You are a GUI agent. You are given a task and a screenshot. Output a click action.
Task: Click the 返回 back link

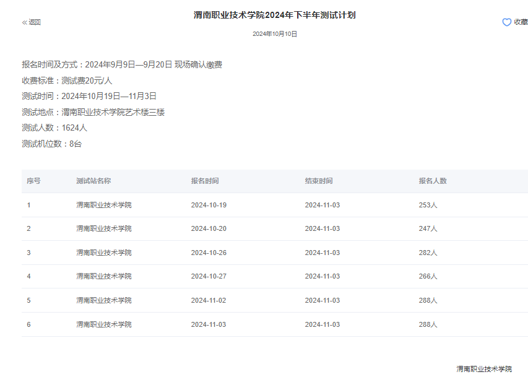35,22
